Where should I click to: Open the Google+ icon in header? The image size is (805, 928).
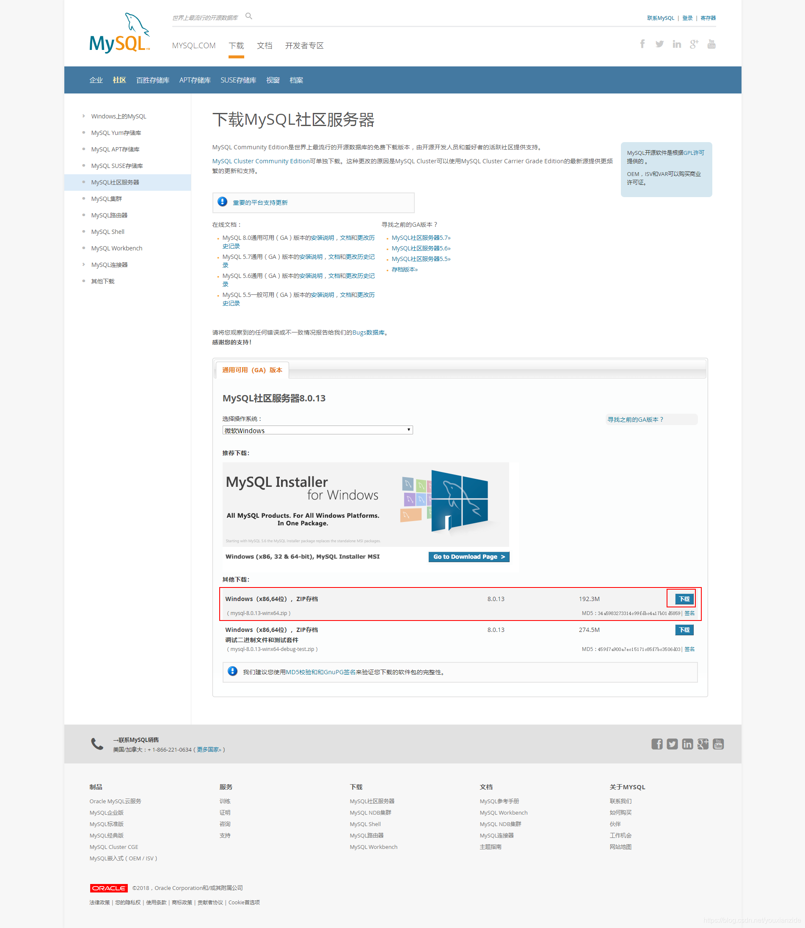click(694, 44)
